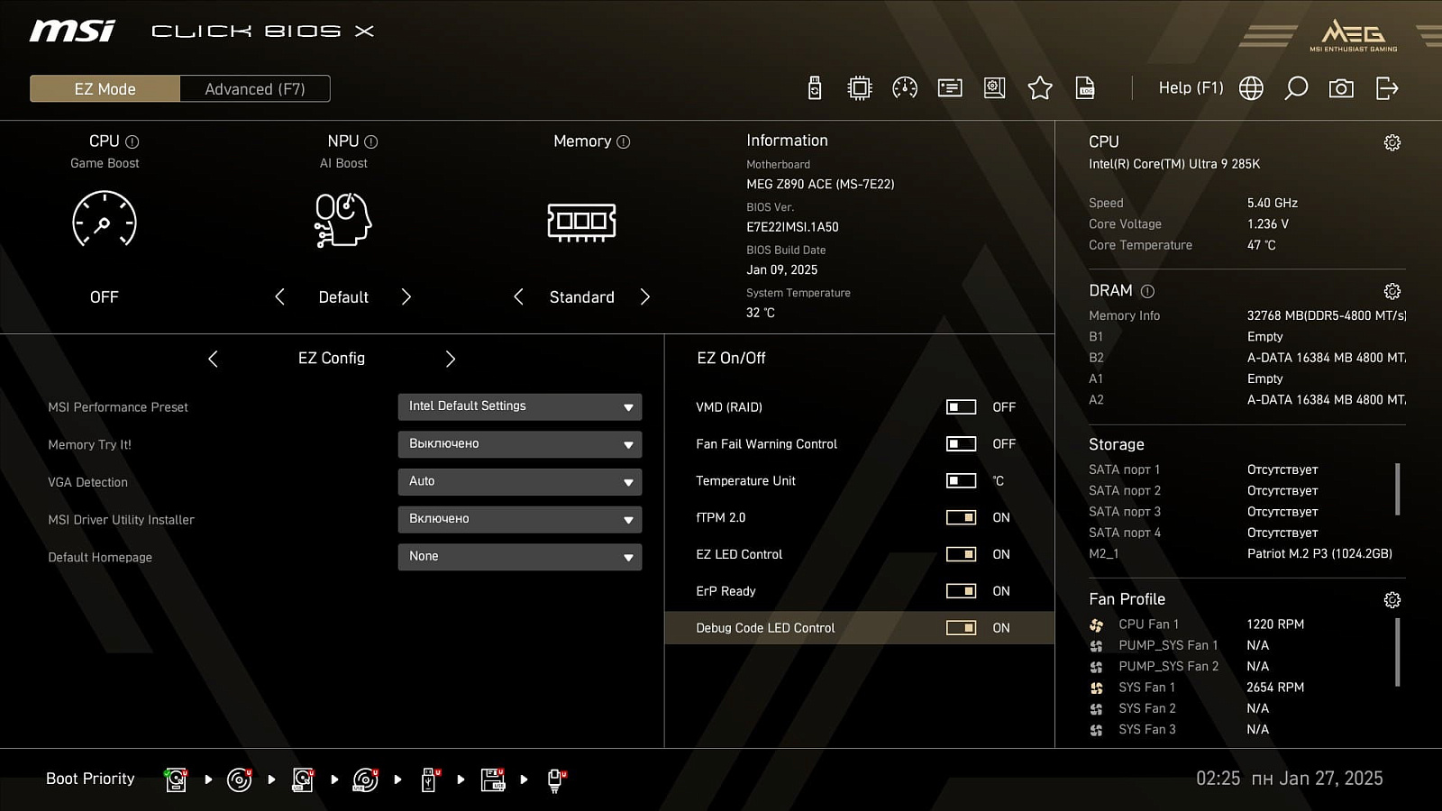Screen dimensions: 1442x811
Task: Click the M2_1 storage entry
Action: pyautogui.click(x=1104, y=553)
